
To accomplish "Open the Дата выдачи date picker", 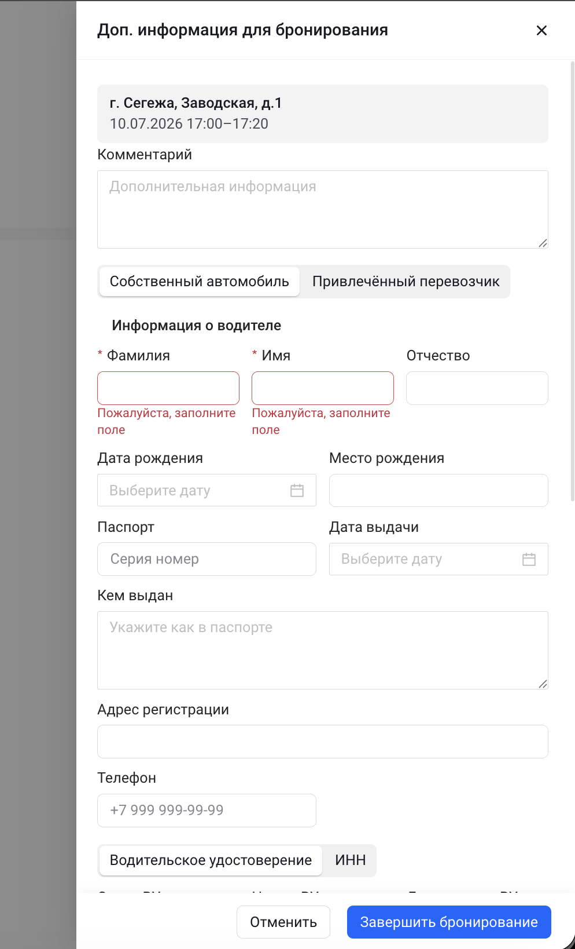I will 438,559.
